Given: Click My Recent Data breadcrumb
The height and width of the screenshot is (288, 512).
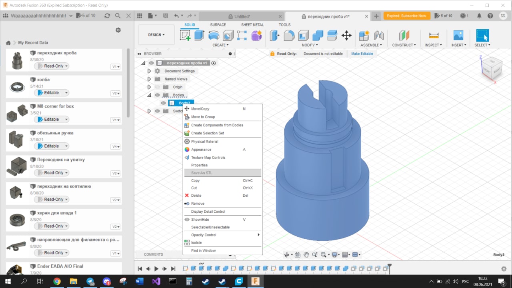Looking at the screenshot, I should point(33,43).
